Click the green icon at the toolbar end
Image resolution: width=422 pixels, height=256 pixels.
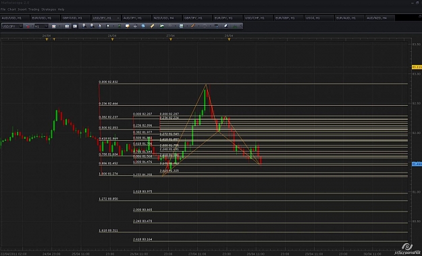(x=235, y=26)
